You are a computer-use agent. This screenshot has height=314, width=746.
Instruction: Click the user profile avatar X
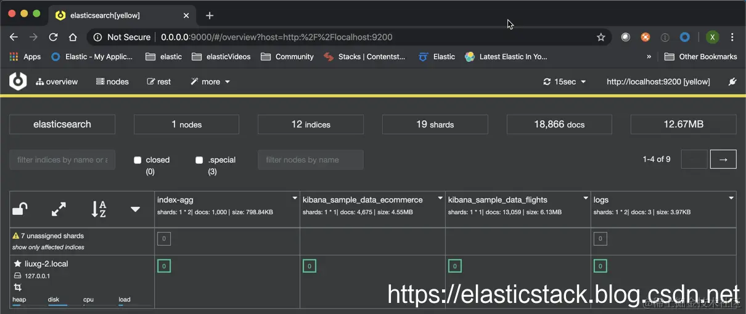(712, 37)
